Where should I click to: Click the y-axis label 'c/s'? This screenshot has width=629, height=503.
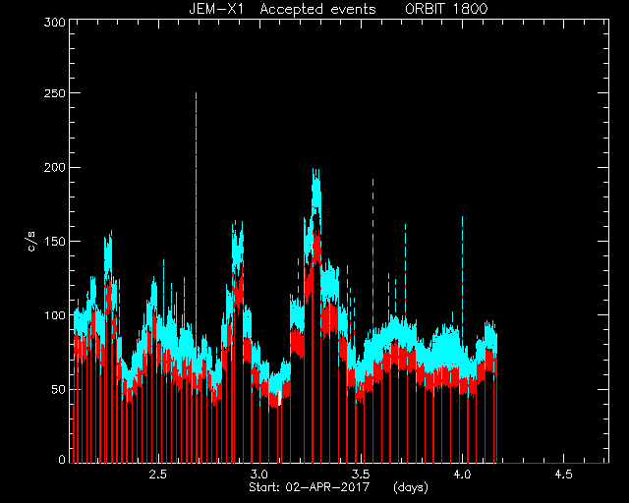coord(32,241)
